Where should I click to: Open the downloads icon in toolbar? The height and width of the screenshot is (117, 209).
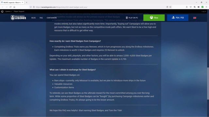click(187, 7)
